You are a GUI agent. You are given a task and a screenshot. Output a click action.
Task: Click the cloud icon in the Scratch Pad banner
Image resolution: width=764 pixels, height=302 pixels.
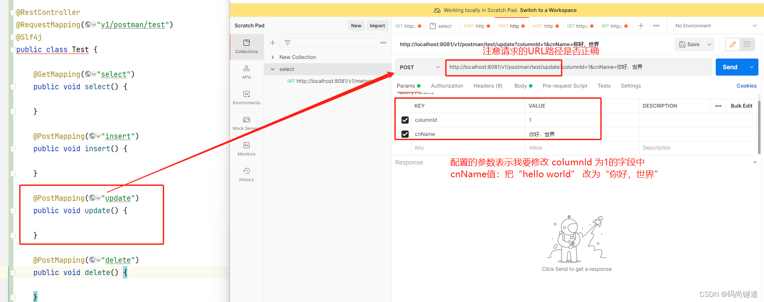[437, 10]
